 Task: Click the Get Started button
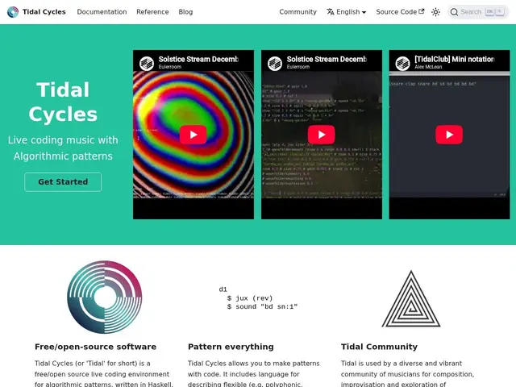(63, 182)
